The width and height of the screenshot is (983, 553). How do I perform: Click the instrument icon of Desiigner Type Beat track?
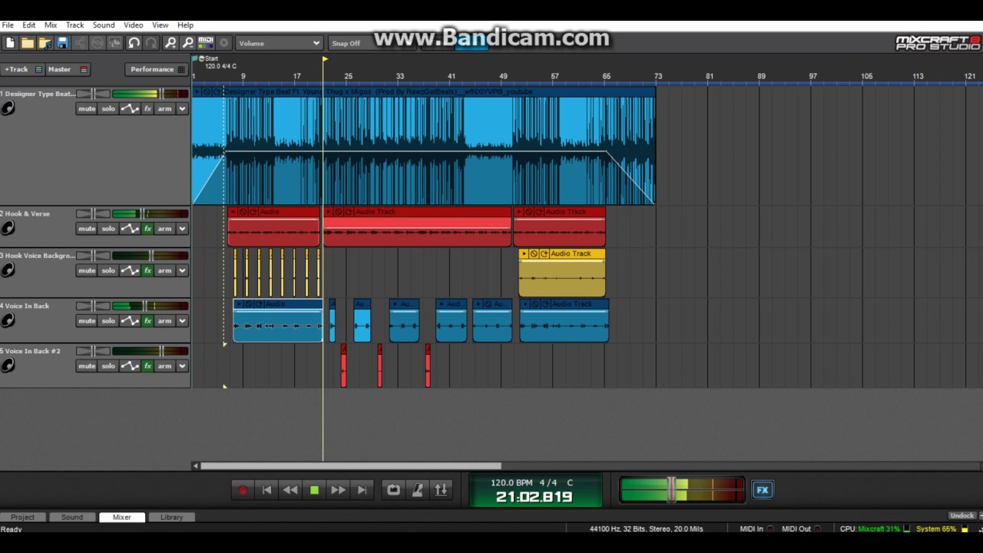coord(8,108)
